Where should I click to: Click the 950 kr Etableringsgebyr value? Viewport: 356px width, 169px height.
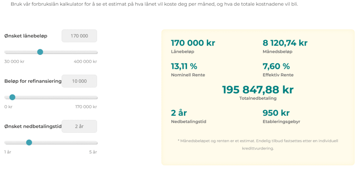(x=276, y=113)
